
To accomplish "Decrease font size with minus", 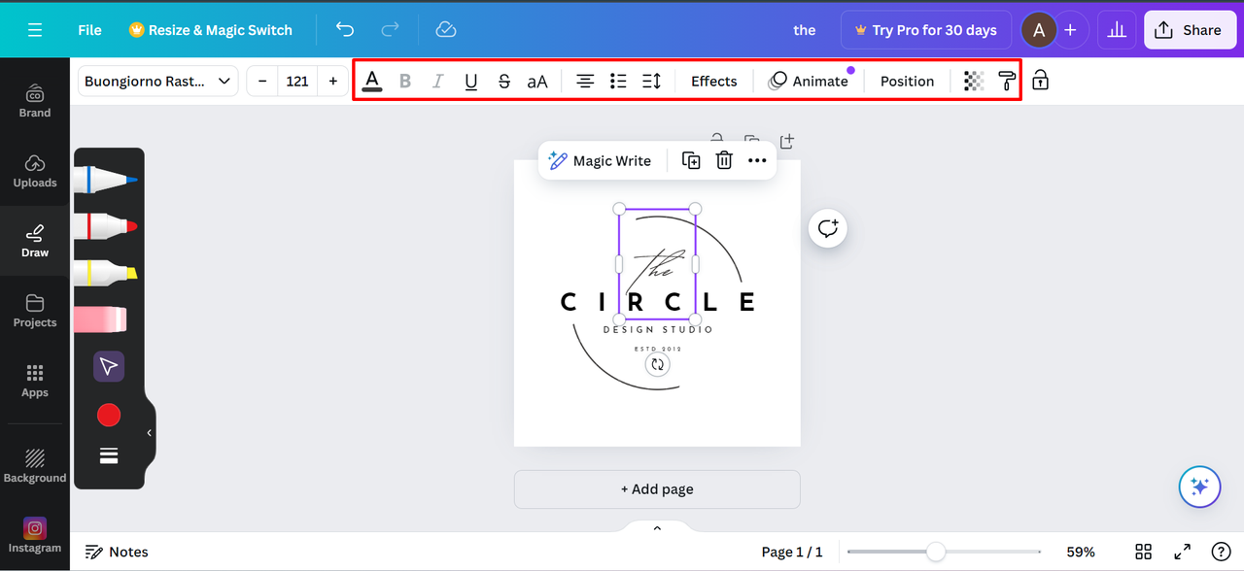I will (x=262, y=81).
